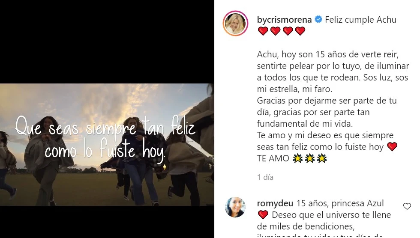Click the first yellow star after TE AMO
This screenshot has height=238, width=420.
(x=297, y=158)
